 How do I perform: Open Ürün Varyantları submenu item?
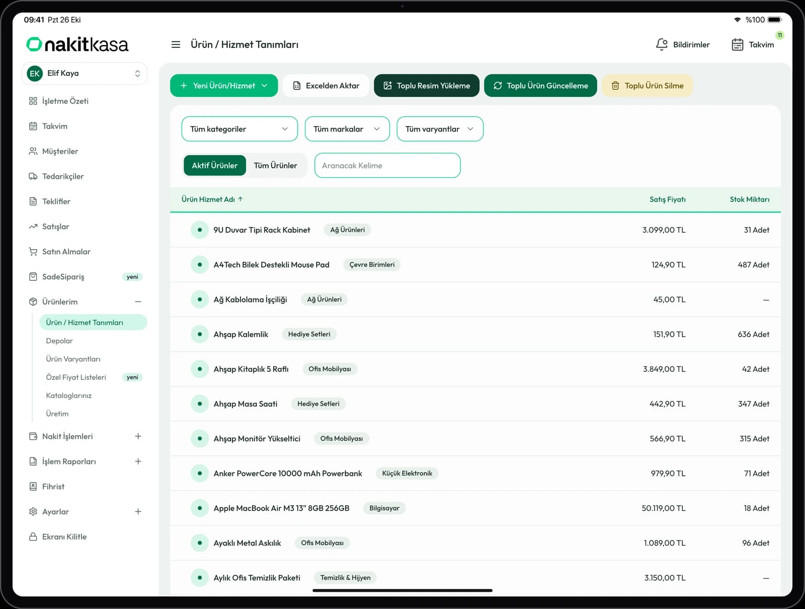(73, 359)
